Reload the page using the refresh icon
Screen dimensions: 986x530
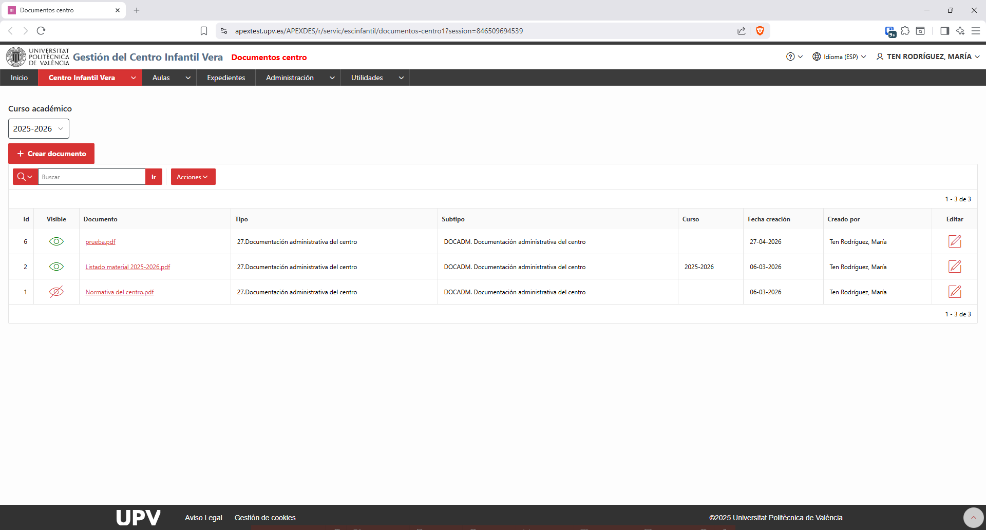coord(41,31)
